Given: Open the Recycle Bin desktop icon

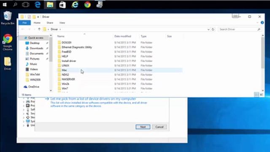Looking at the screenshot, I should coord(8,18).
